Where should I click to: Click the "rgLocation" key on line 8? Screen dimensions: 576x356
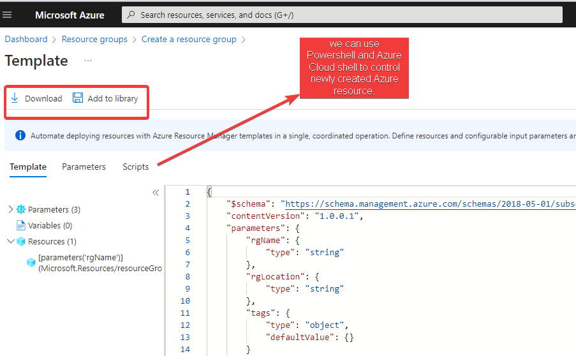(x=275, y=277)
